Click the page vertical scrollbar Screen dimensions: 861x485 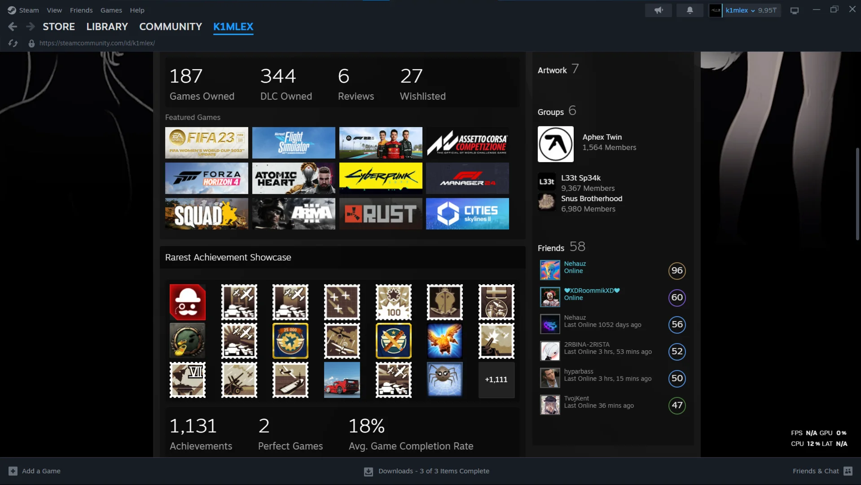coord(857,194)
